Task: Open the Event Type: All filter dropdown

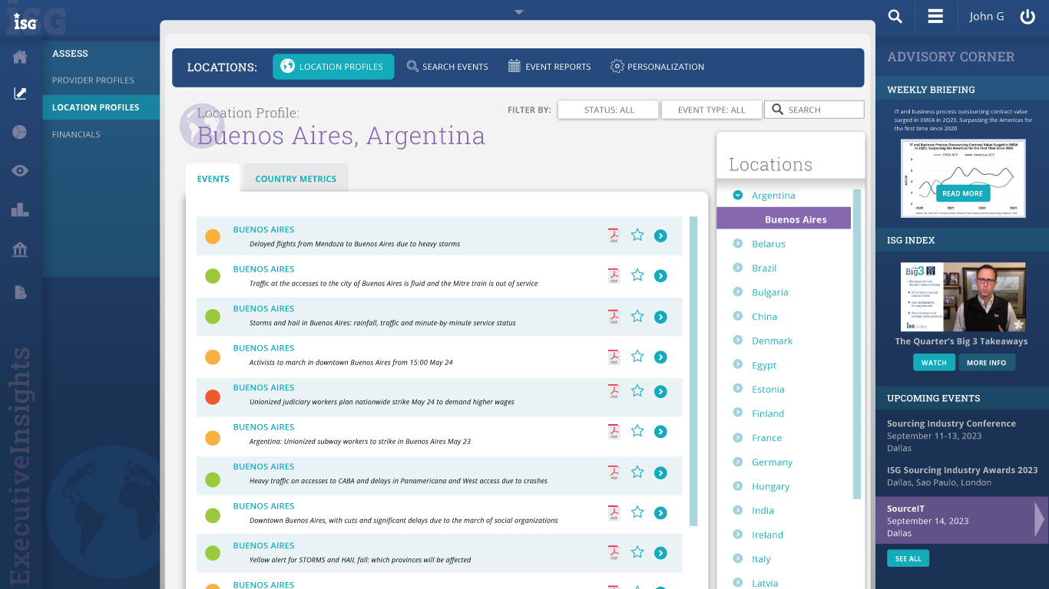Action: click(711, 110)
